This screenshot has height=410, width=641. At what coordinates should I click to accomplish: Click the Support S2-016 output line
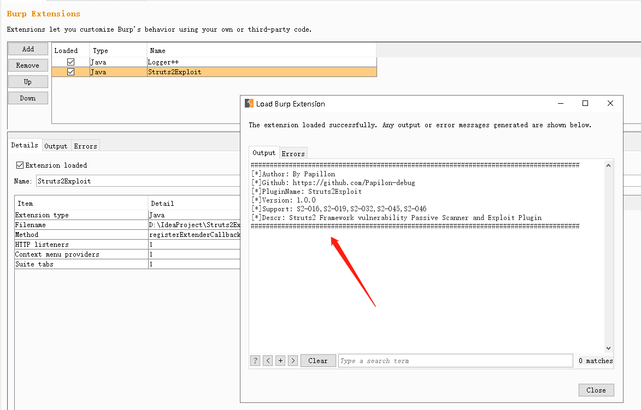pyautogui.click(x=339, y=209)
